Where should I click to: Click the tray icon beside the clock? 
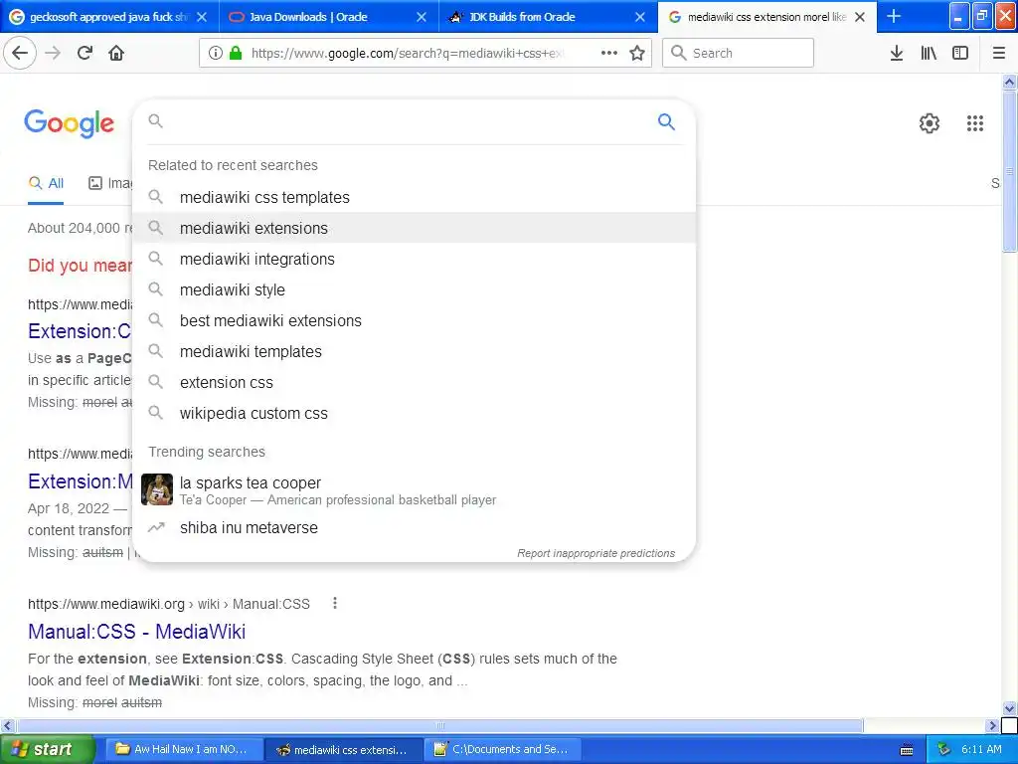click(x=944, y=750)
